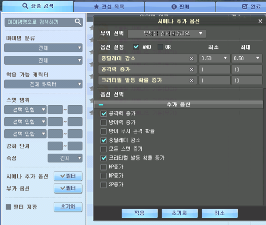Enable the OR option condition checkbox

click(160, 47)
